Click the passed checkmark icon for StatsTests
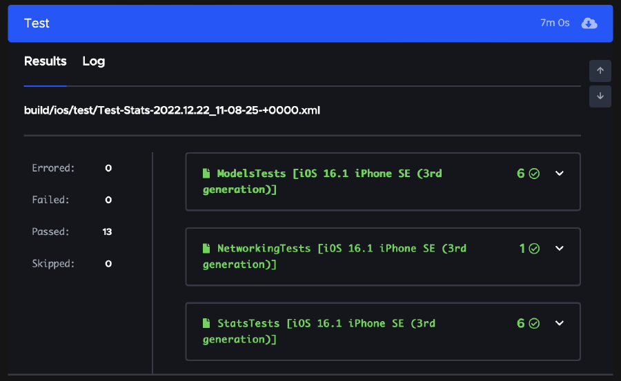 (x=534, y=324)
